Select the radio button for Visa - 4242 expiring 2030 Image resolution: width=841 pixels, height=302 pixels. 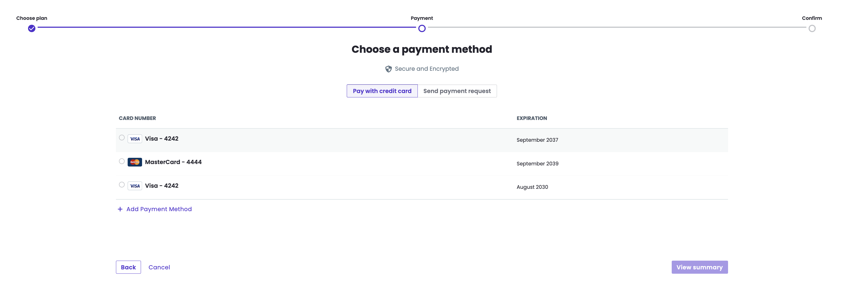(121, 184)
